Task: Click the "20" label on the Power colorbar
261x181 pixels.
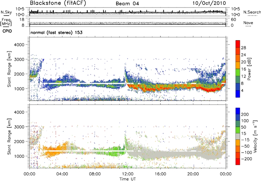Action: (243, 62)
